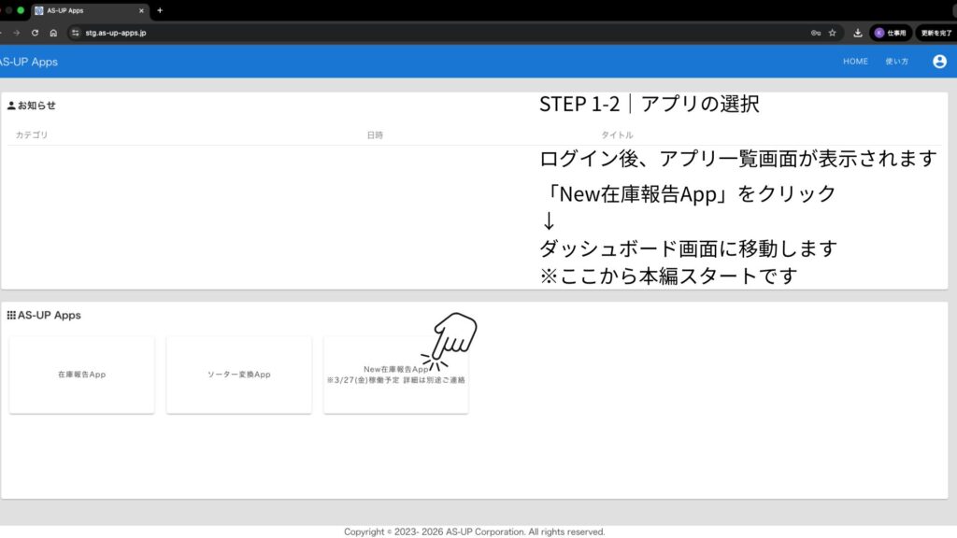Open the 在庫報告App card
The height and width of the screenshot is (538, 957).
81,375
